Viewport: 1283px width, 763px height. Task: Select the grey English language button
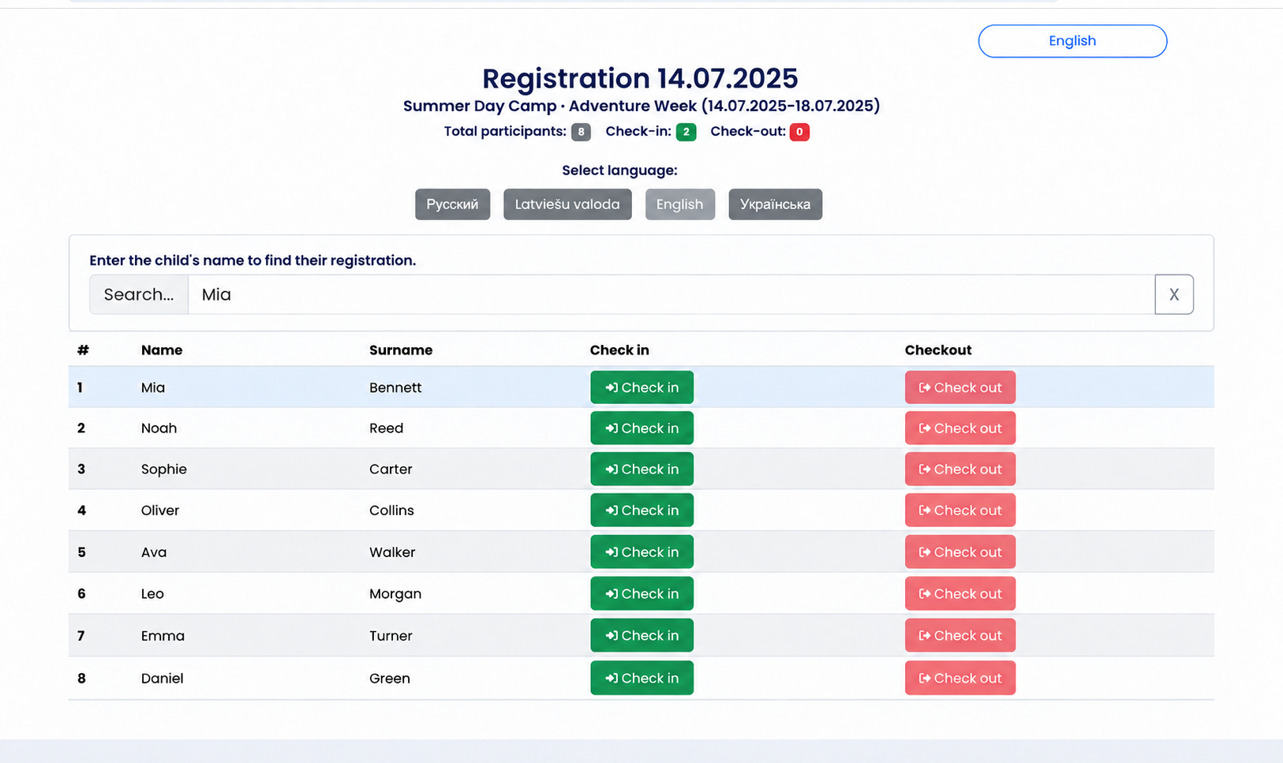pos(679,204)
